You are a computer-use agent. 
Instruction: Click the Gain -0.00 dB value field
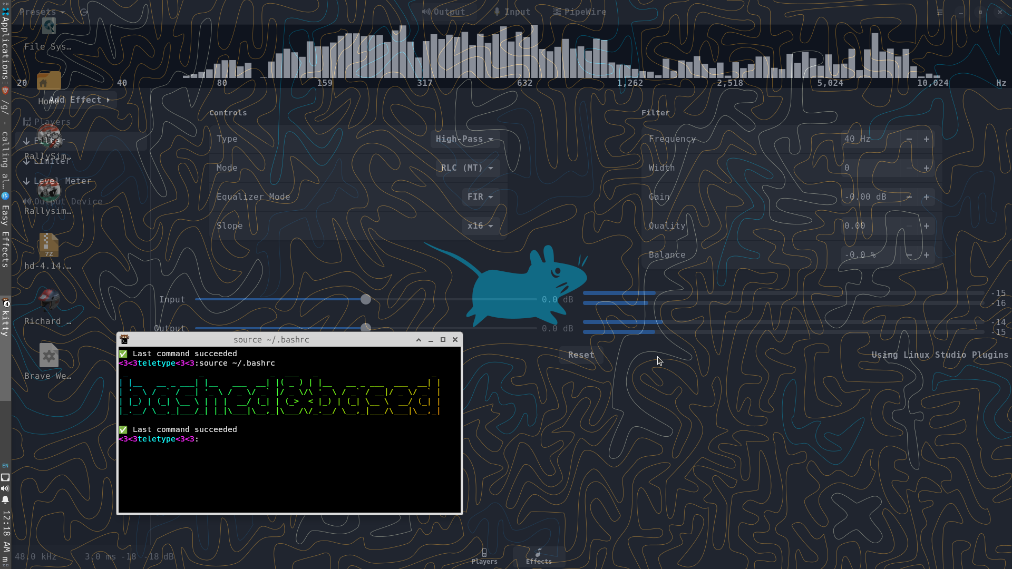(x=871, y=197)
